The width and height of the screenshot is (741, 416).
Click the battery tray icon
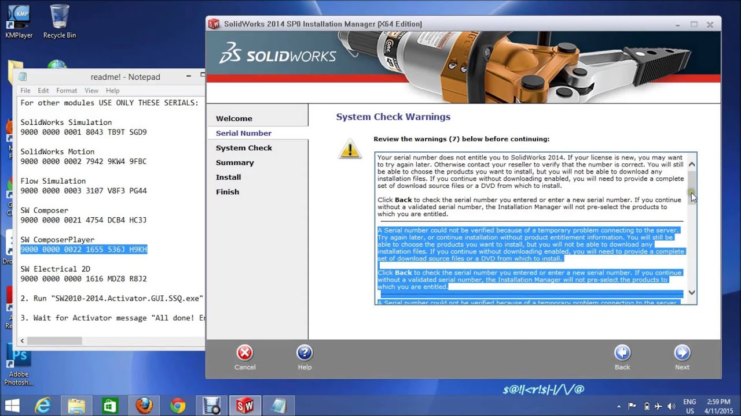click(x=647, y=406)
